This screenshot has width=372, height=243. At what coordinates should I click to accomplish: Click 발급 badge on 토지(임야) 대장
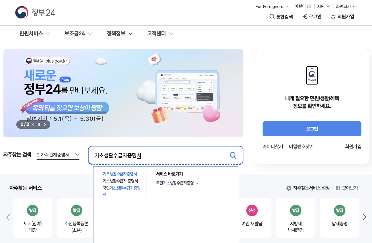click(x=33, y=211)
